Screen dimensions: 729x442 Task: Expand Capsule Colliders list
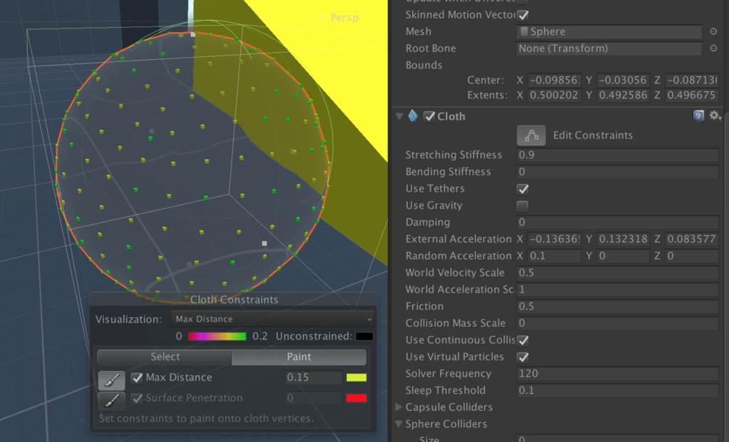pos(399,407)
